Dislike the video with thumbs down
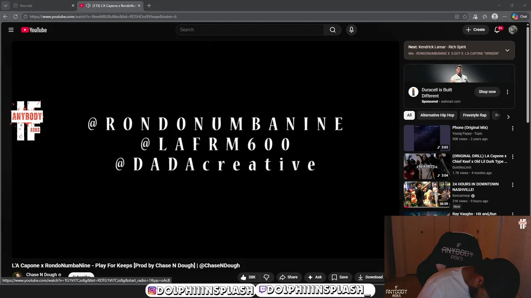The height and width of the screenshot is (298, 531). coord(267,277)
